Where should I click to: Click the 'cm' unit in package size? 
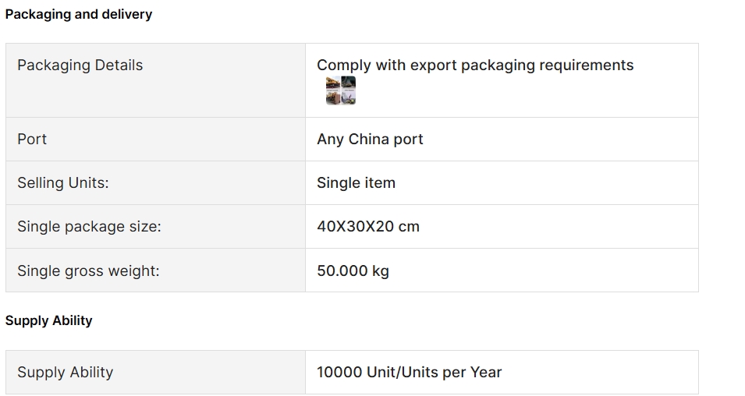pos(409,227)
